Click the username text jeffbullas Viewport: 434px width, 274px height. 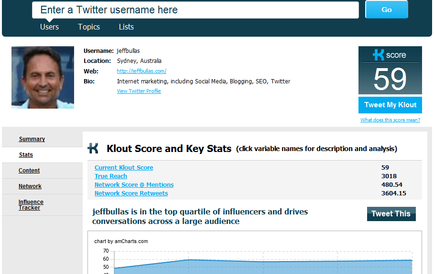point(128,51)
